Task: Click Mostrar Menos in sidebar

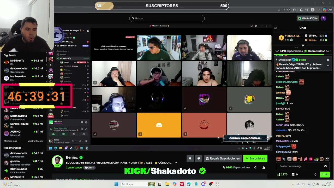Action: coord(35,141)
